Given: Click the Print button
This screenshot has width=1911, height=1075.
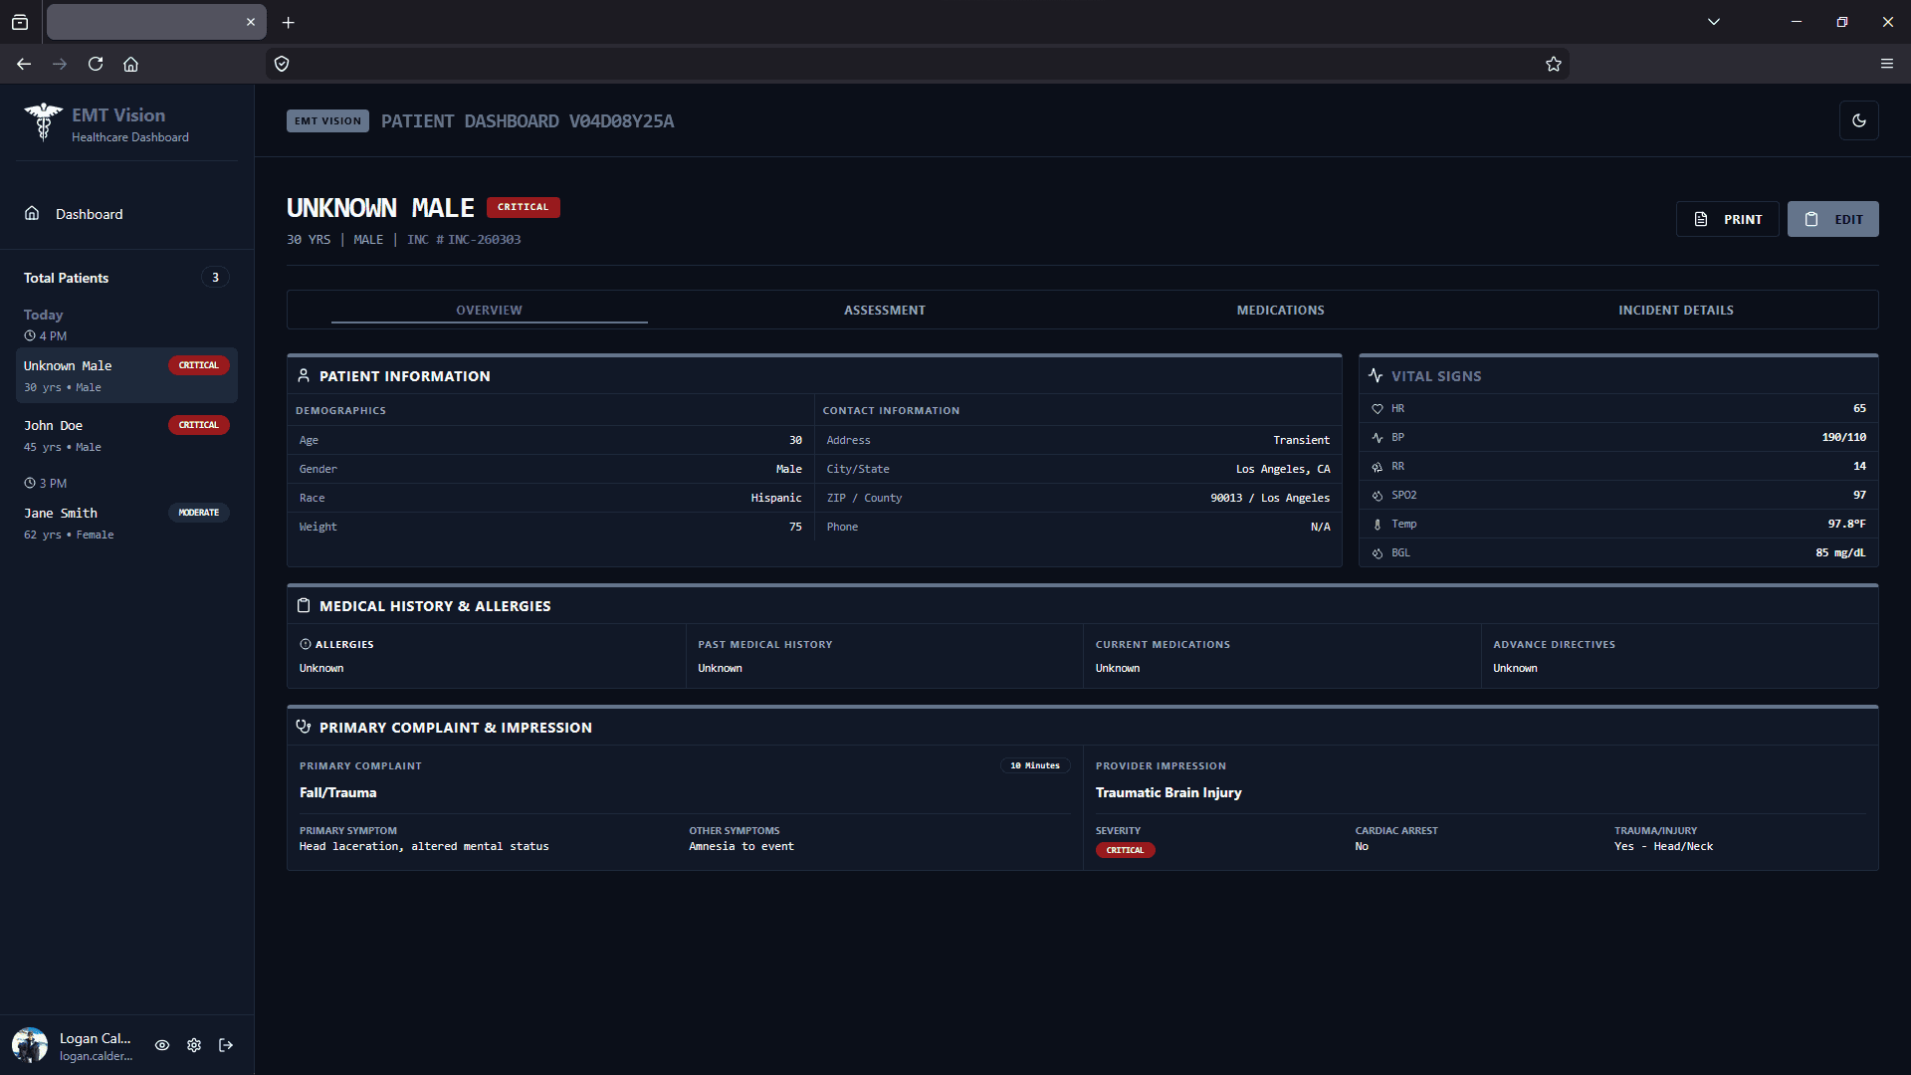Looking at the screenshot, I should coord(1727,219).
